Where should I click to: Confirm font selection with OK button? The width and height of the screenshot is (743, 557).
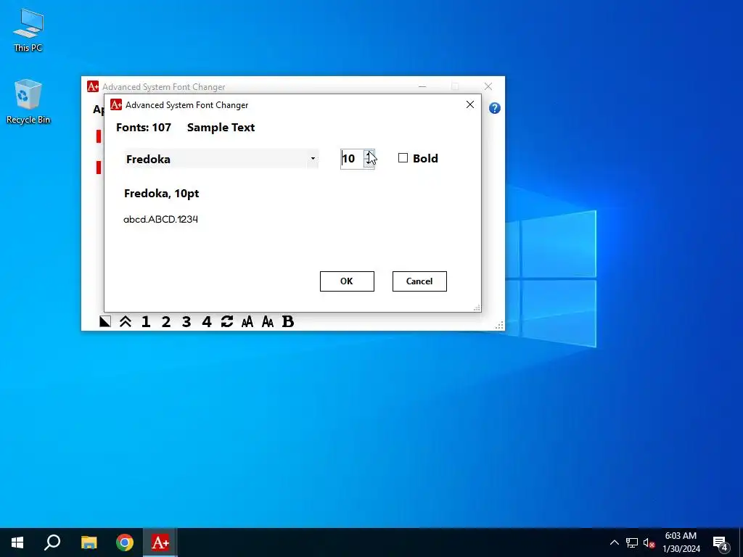coord(347,281)
